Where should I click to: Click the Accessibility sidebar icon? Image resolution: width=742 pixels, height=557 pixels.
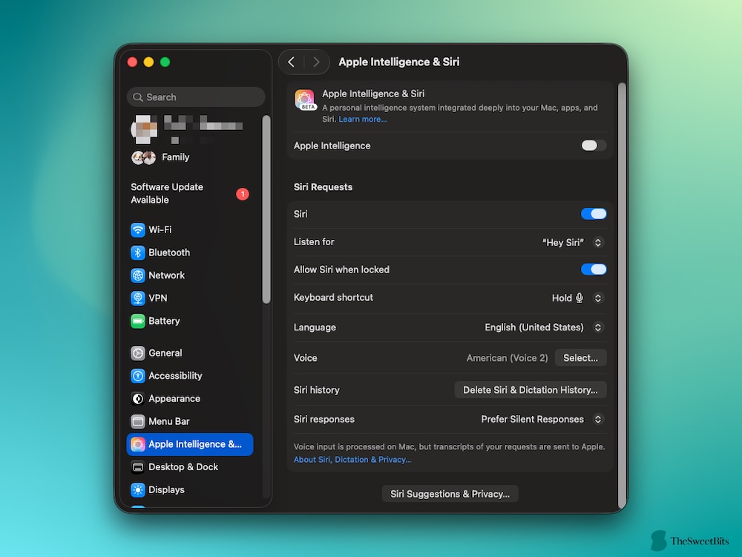pos(138,377)
